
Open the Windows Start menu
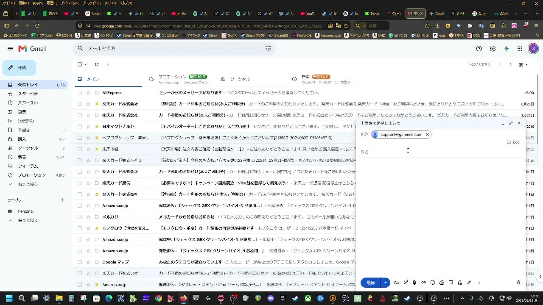click(x=9, y=298)
